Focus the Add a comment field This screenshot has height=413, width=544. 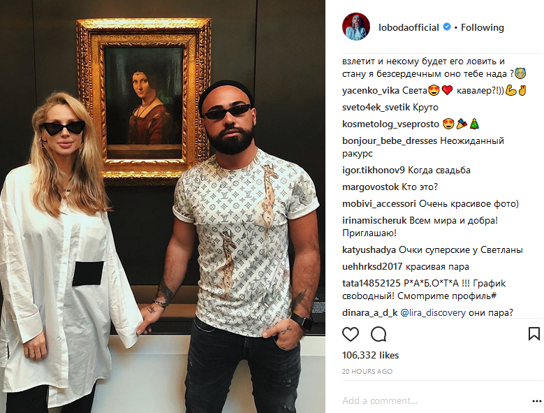(x=435, y=401)
